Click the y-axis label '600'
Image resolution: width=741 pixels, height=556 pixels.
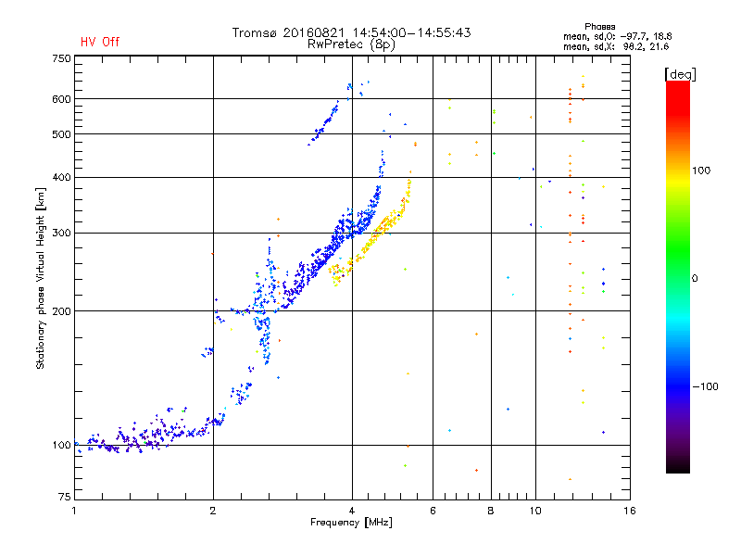[61, 99]
